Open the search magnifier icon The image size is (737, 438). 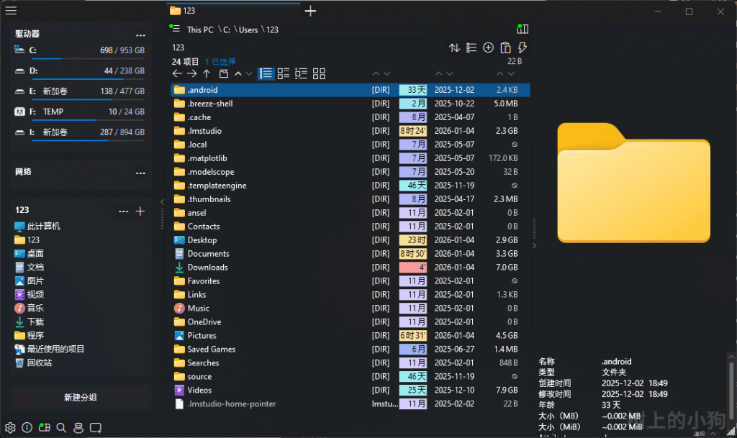(x=61, y=428)
